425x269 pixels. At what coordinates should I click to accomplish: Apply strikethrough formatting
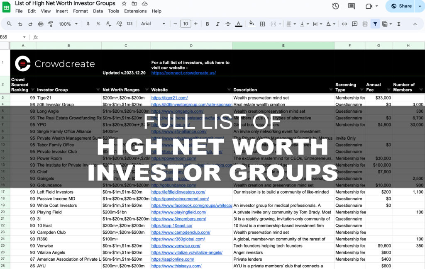point(228,24)
